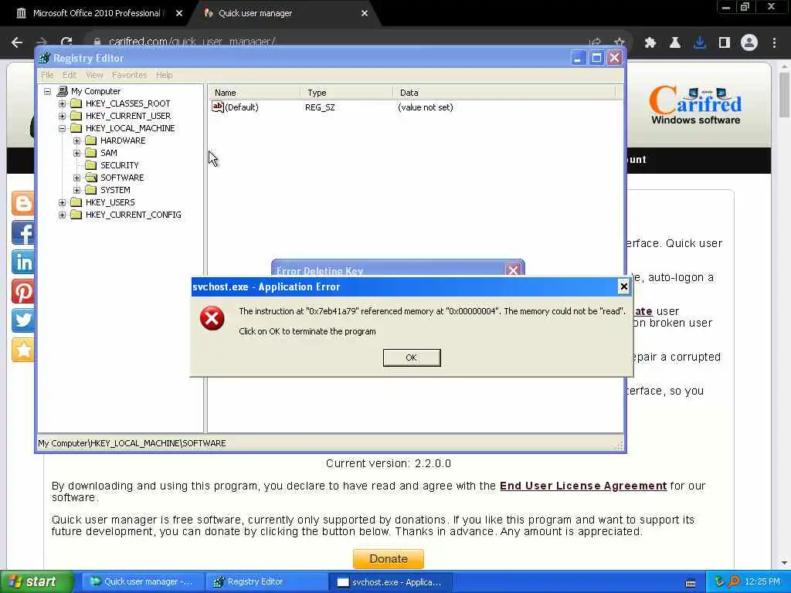
Task: Select the (value not set) data cell
Action: [x=426, y=107]
